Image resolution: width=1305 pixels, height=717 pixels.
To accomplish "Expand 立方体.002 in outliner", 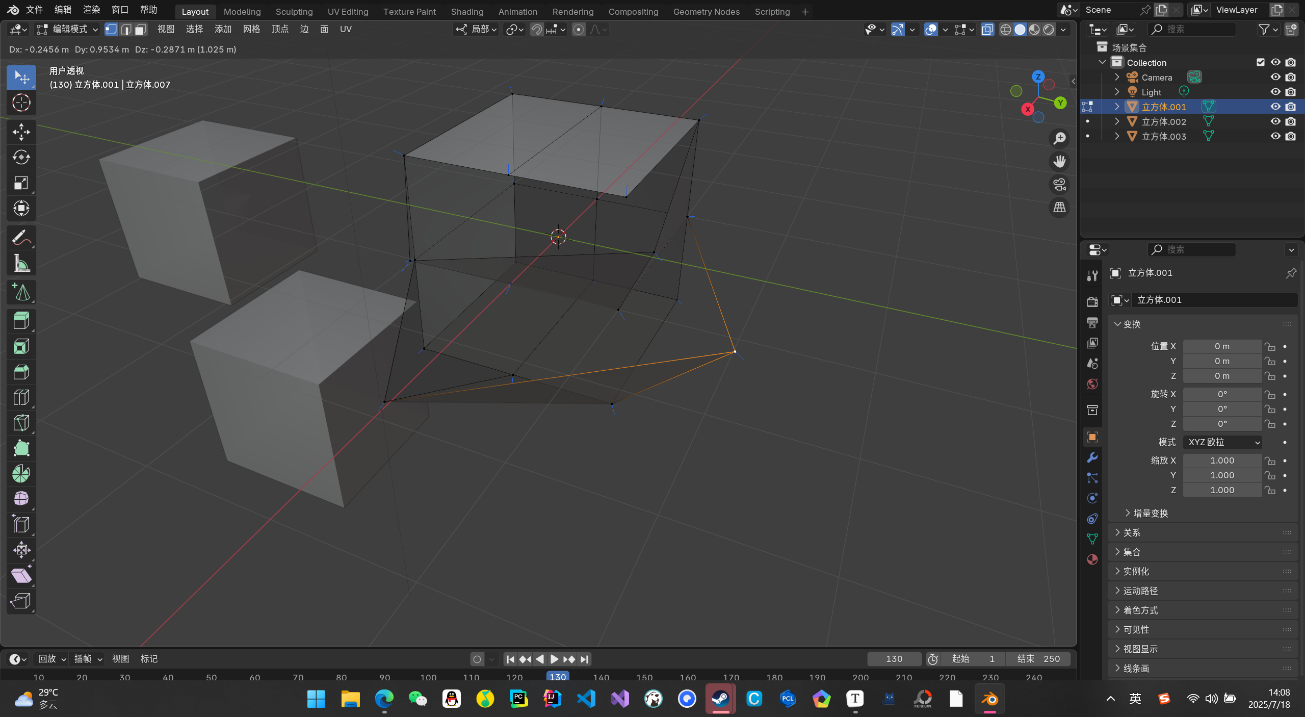I will click(1117, 121).
